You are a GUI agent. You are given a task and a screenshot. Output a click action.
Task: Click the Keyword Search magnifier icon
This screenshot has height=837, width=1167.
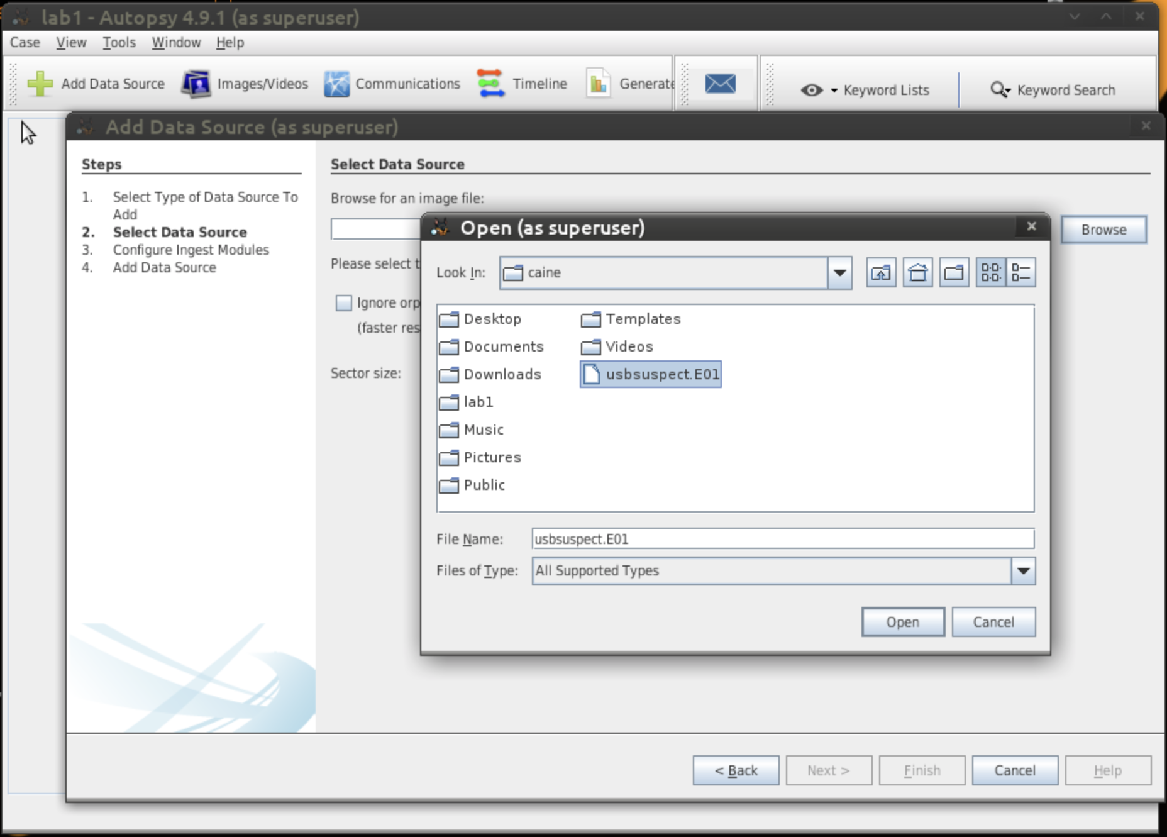pos(1000,90)
